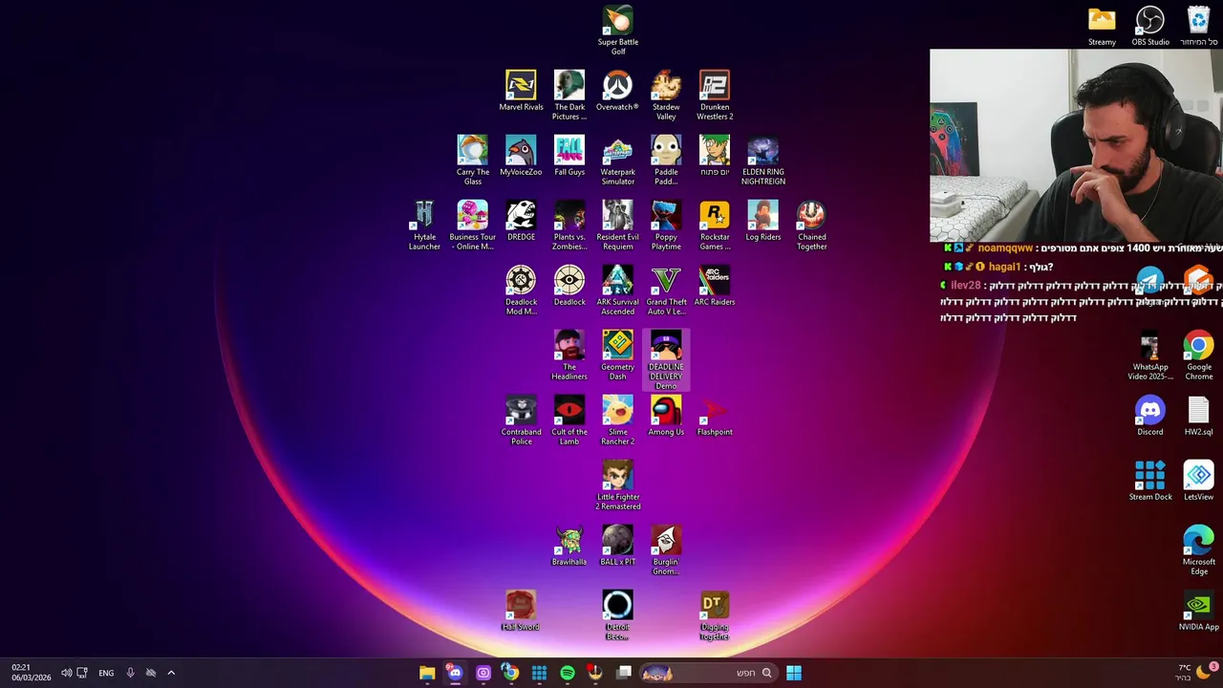Launch ARK Survival Ascended shortcut
1223x688 pixels.
[x=617, y=290]
